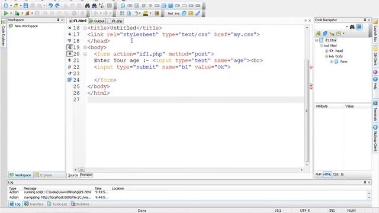Insert a form element from toolbar
This screenshot has height=213, width=379.
[123, 5]
